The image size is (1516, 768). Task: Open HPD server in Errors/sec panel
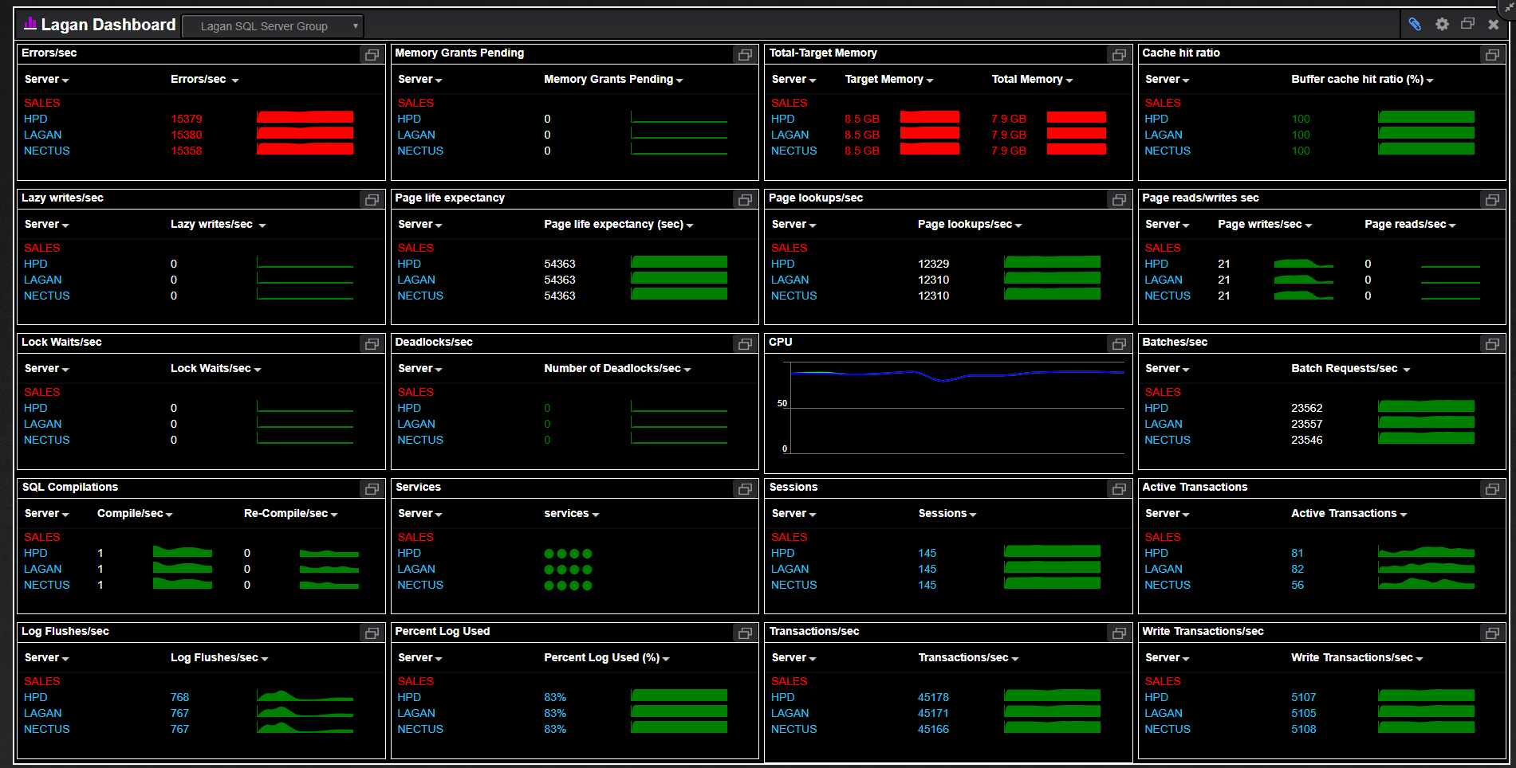[36, 119]
